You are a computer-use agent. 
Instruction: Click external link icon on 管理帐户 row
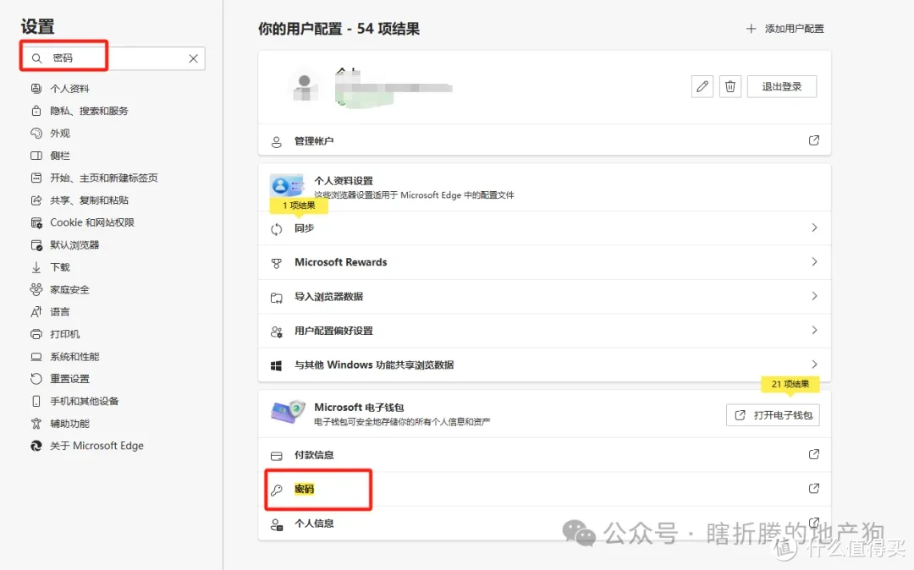tap(814, 140)
